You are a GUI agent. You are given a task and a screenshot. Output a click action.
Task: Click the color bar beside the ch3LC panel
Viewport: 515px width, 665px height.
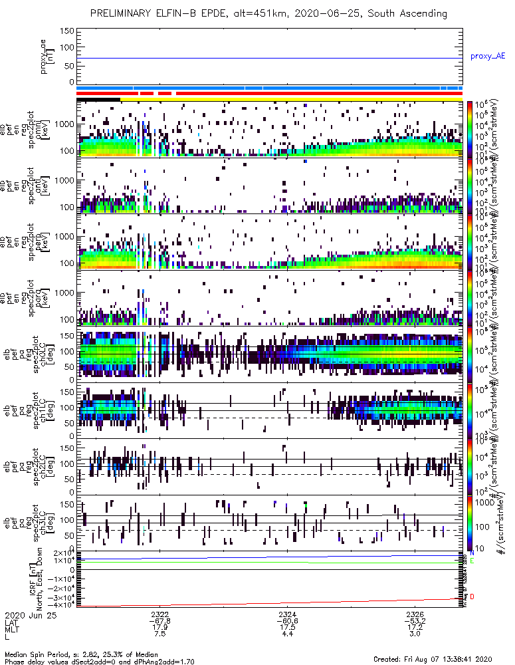[x=469, y=523]
